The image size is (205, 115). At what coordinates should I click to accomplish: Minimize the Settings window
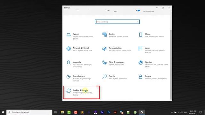[x=157, y=8]
